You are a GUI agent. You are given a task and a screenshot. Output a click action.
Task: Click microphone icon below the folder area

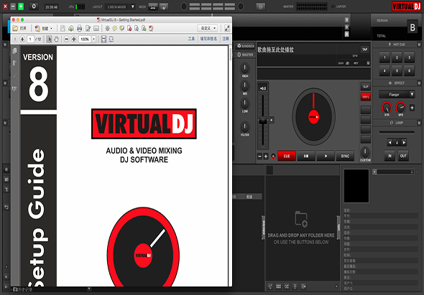[x=295, y=286]
